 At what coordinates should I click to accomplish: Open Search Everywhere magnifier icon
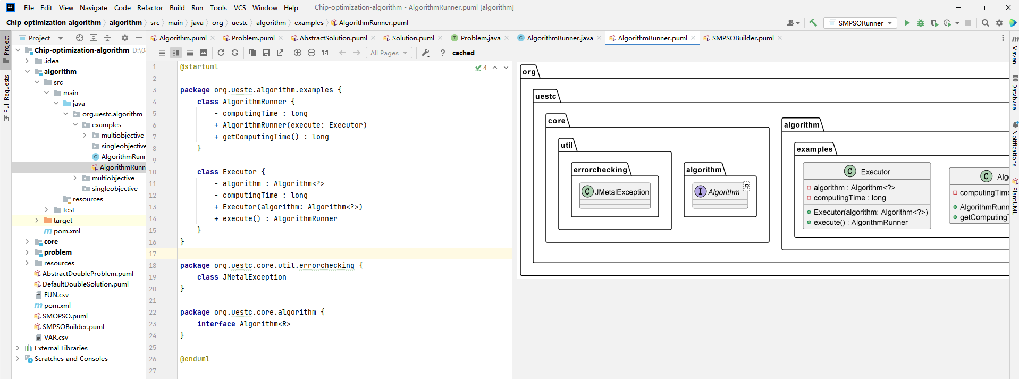pyautogui.click(x=986, y=23)
